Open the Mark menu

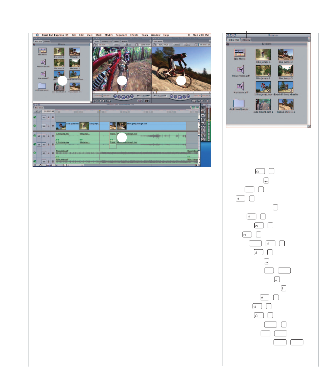point(98,35)
